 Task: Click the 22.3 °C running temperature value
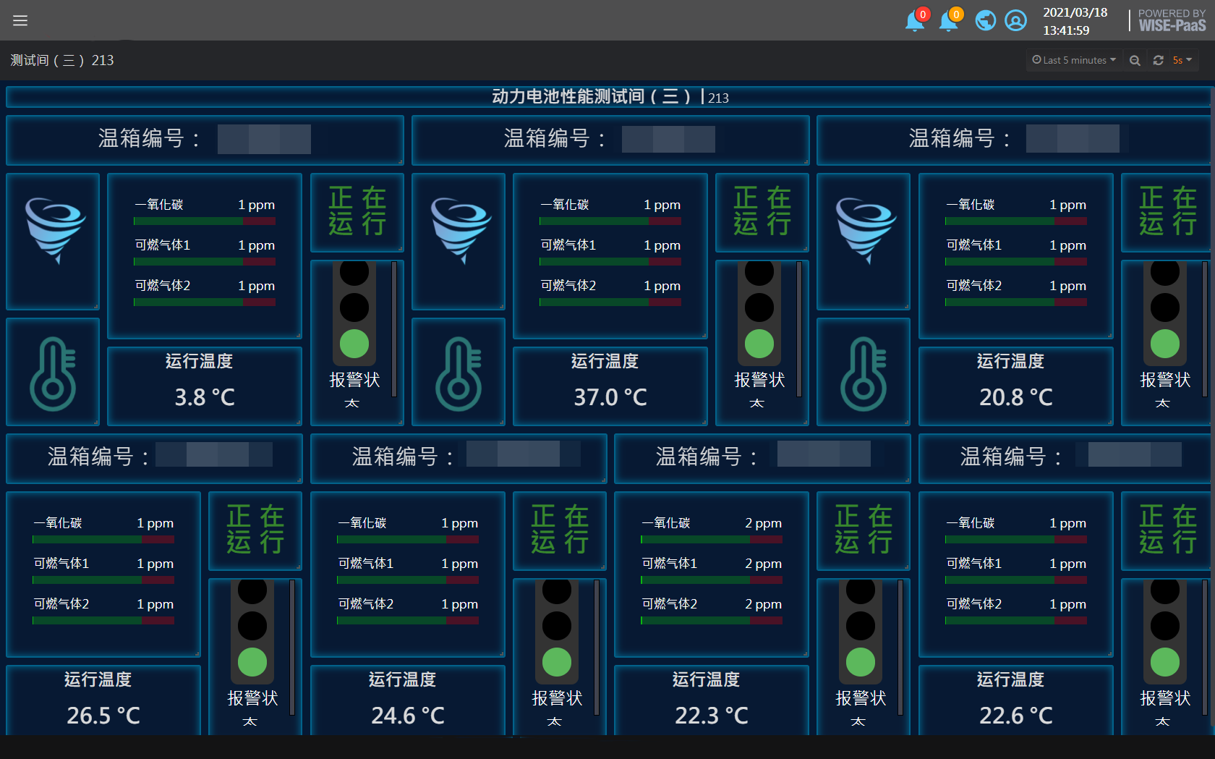pyautogui.click(x=712, y=716)
